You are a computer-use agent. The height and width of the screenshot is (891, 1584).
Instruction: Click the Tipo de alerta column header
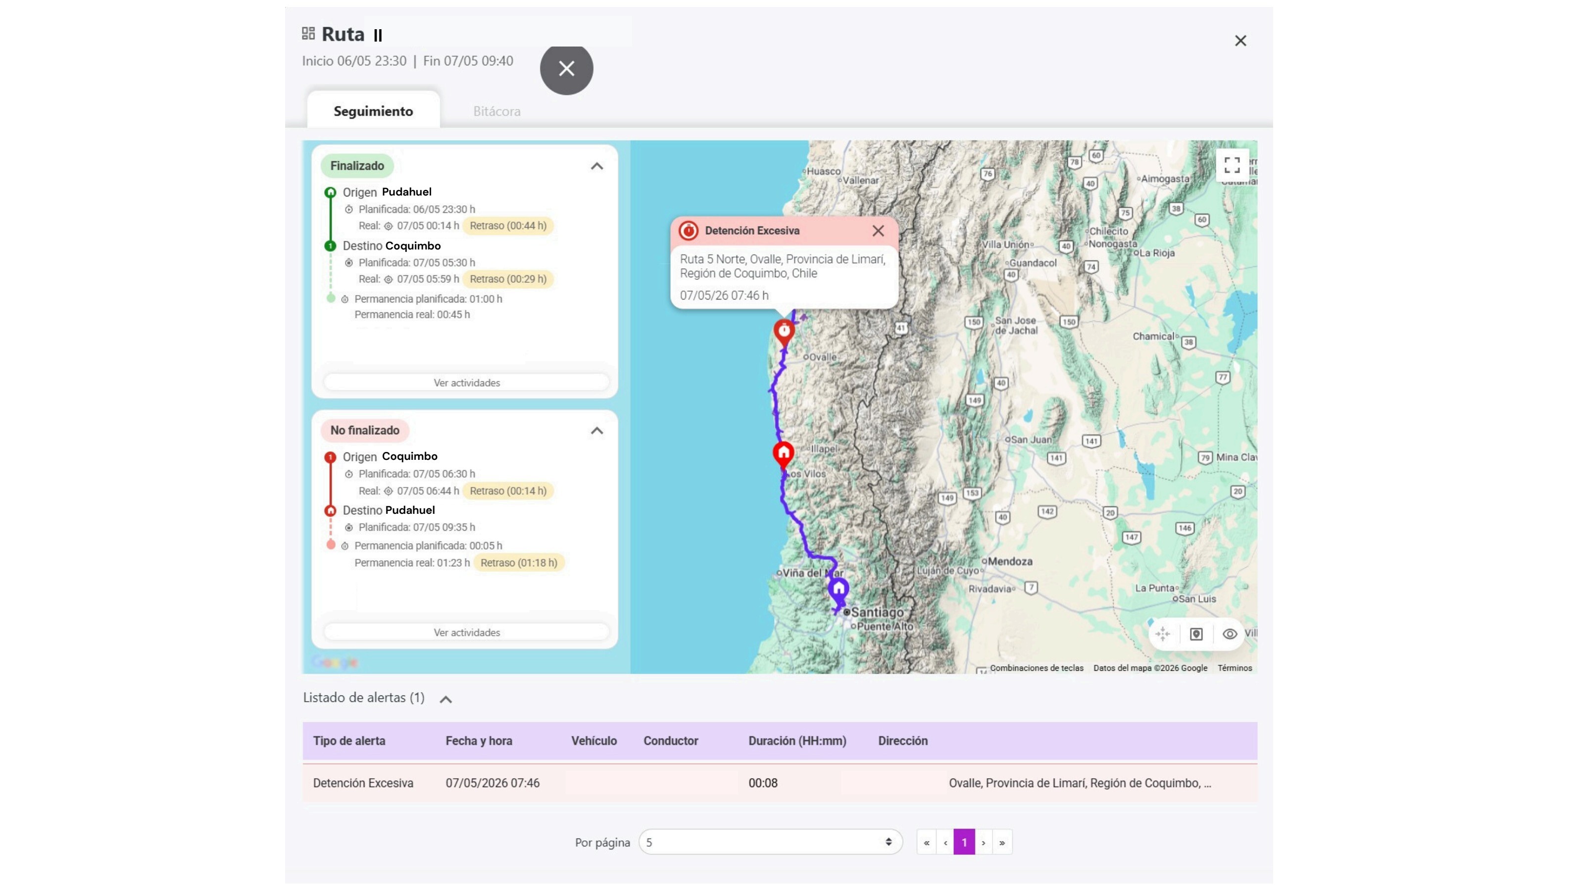coord(348,741)
